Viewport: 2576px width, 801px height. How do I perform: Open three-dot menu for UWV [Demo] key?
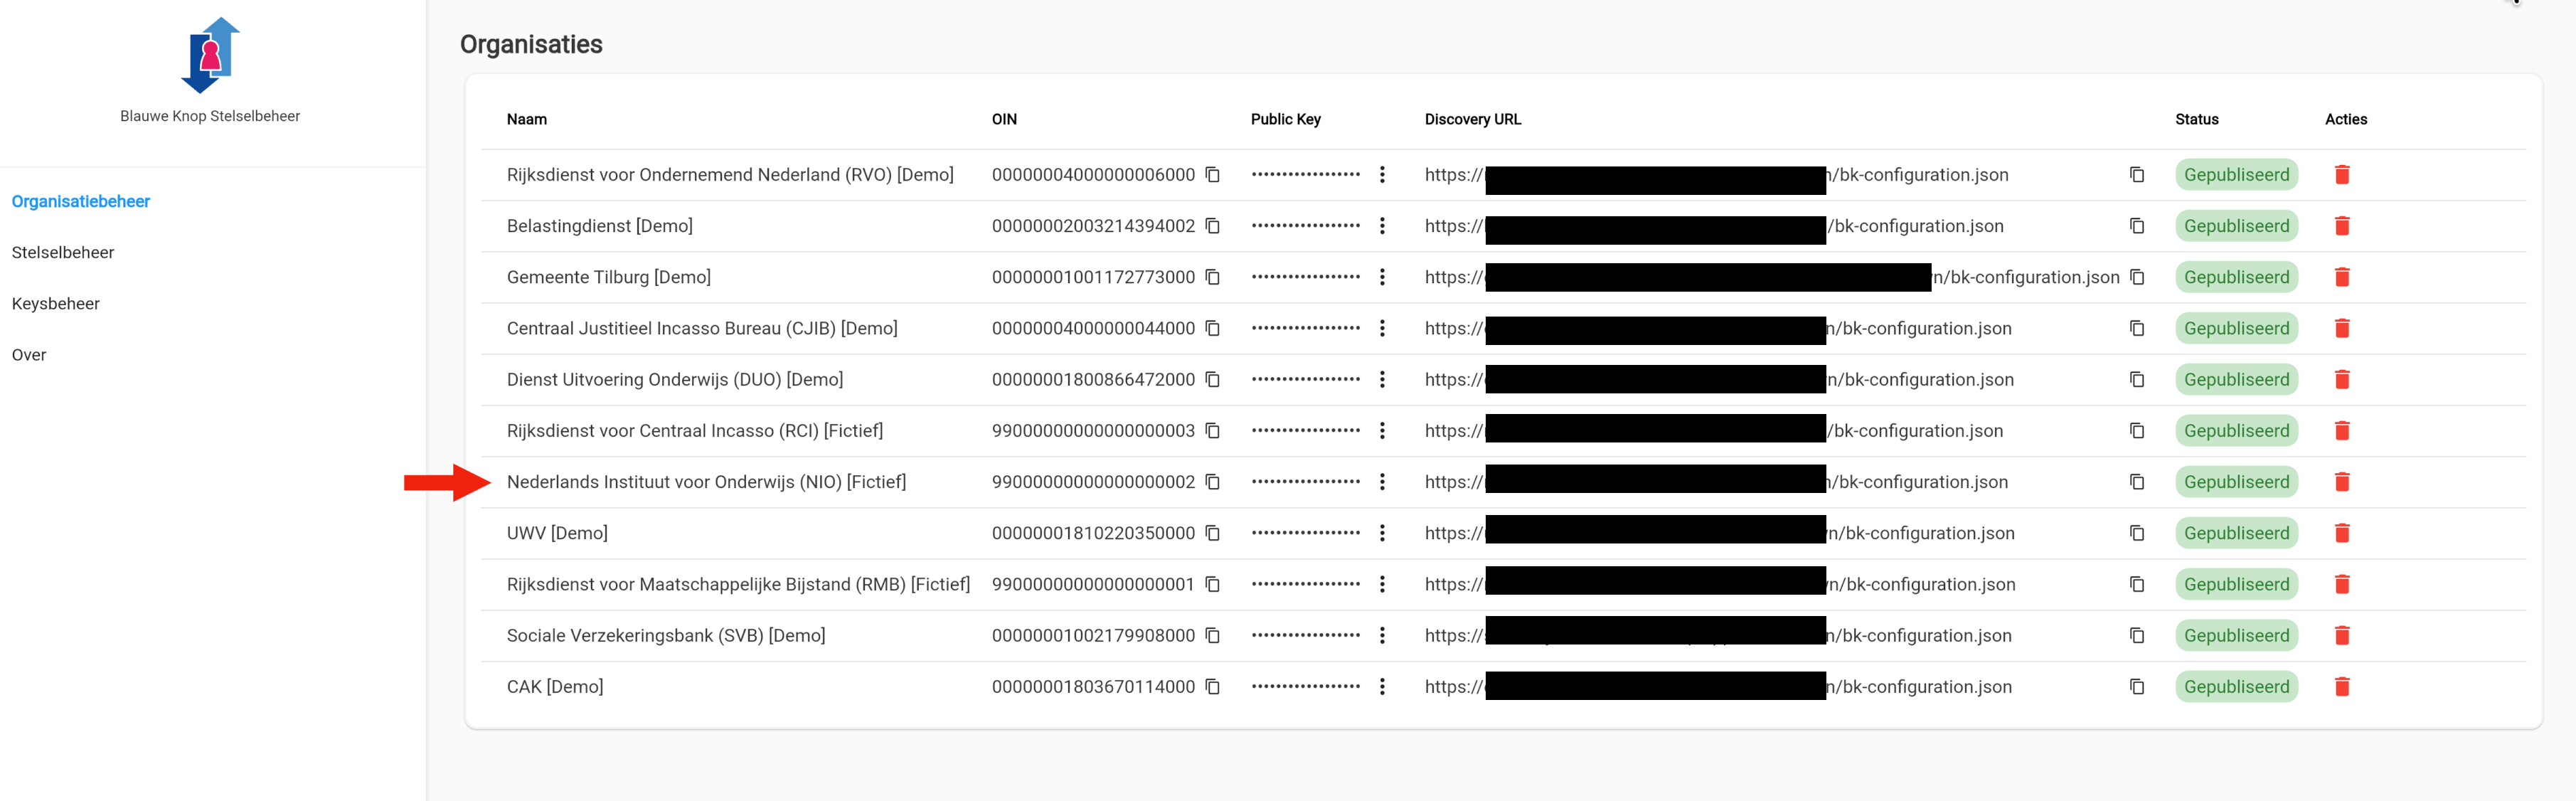click(1382, 533)
